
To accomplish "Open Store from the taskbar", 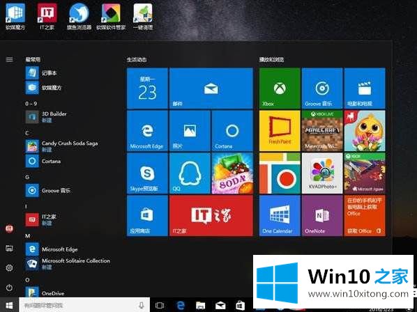I will pyautogui.click(x=240, y=305).
